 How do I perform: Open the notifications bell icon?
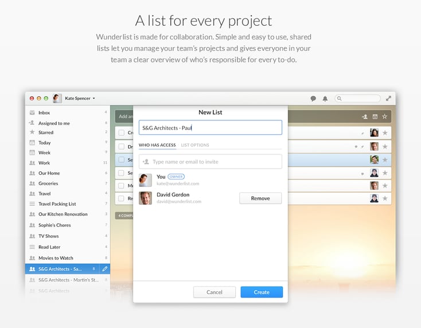pos(325,99)
